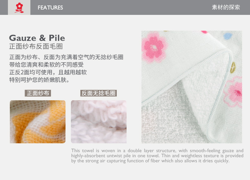Click the line 特别呵护您的娇嫩肌肤

tap(39, 80)
